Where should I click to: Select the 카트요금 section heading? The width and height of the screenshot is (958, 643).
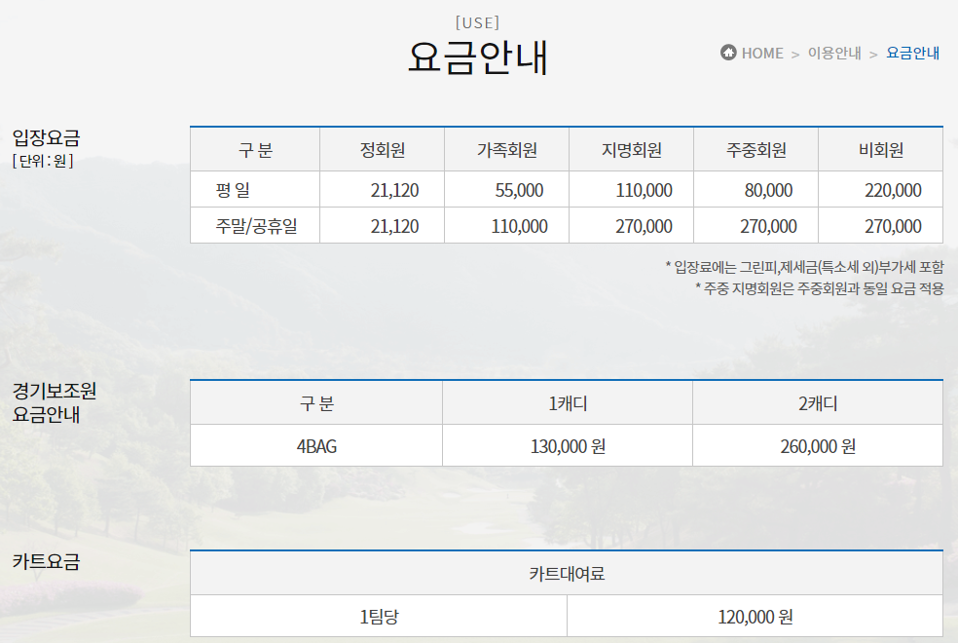point(47,562)
